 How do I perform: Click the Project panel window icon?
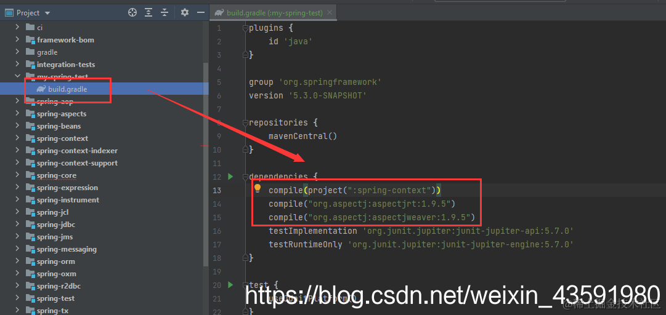click(9, 13)
